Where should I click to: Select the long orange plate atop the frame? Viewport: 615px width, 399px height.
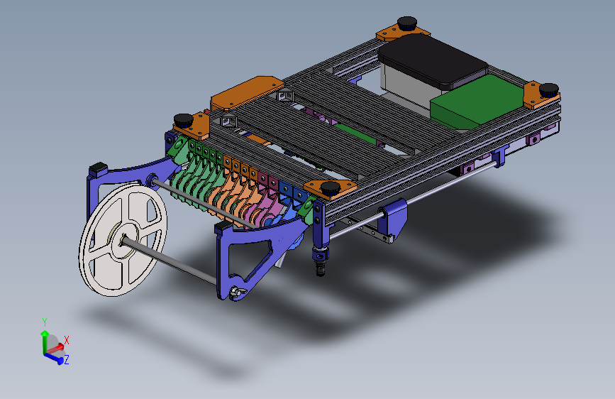(247, 93)
